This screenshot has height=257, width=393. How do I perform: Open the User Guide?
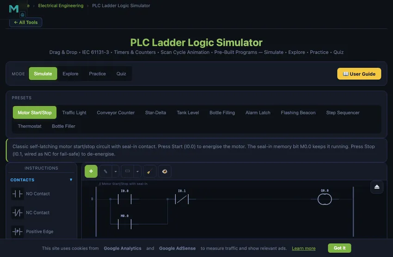coord(359,74)
